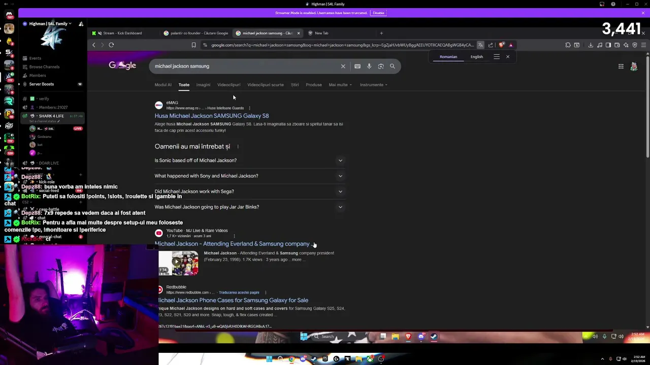Open Highman | S4L Family server dropdown
650x365 pixels.
pos(50,24)
